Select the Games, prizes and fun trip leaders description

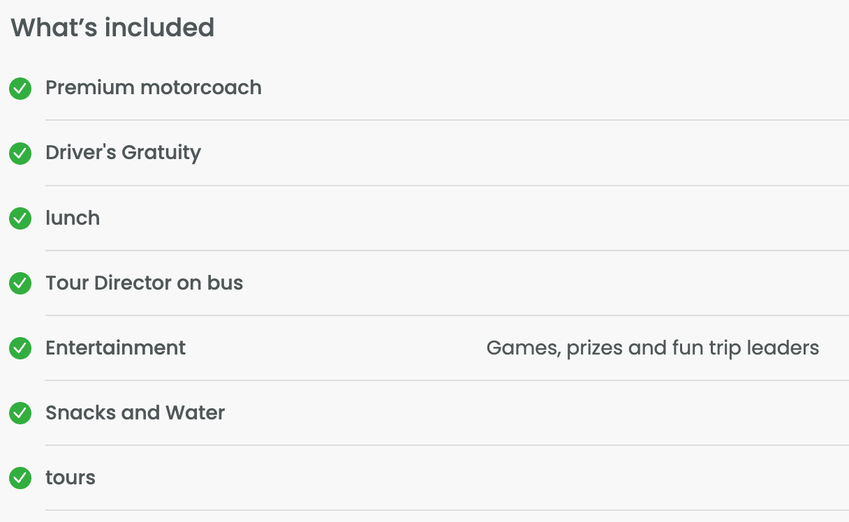653,348
